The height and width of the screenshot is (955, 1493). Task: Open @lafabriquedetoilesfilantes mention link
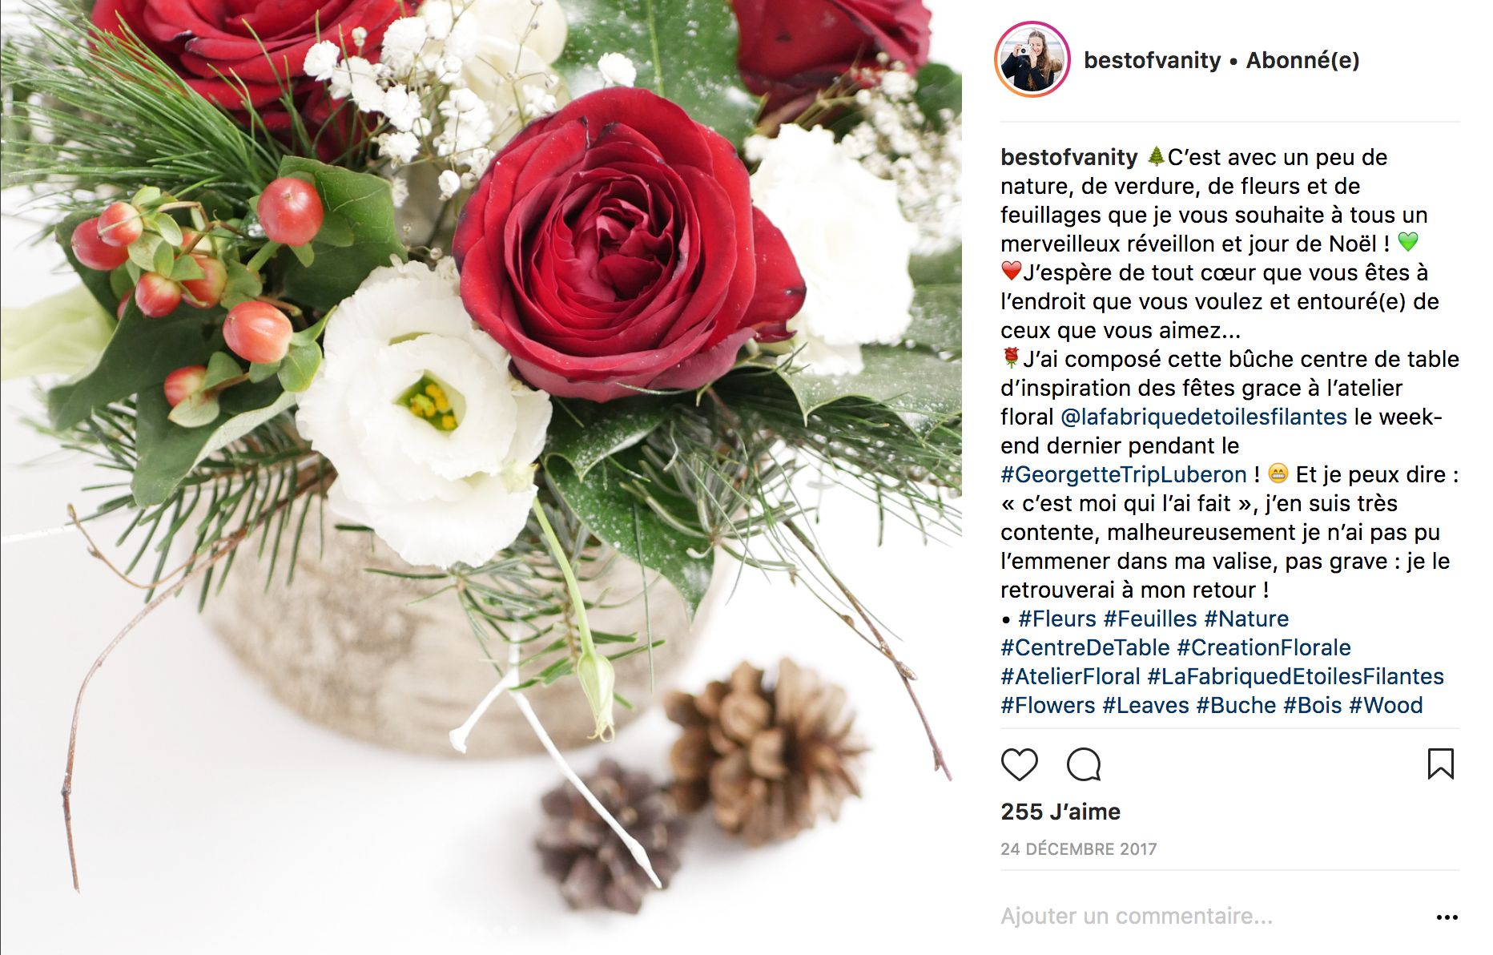pos(1203,417)
